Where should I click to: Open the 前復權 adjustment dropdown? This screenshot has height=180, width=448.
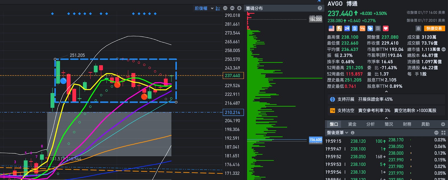204,8
